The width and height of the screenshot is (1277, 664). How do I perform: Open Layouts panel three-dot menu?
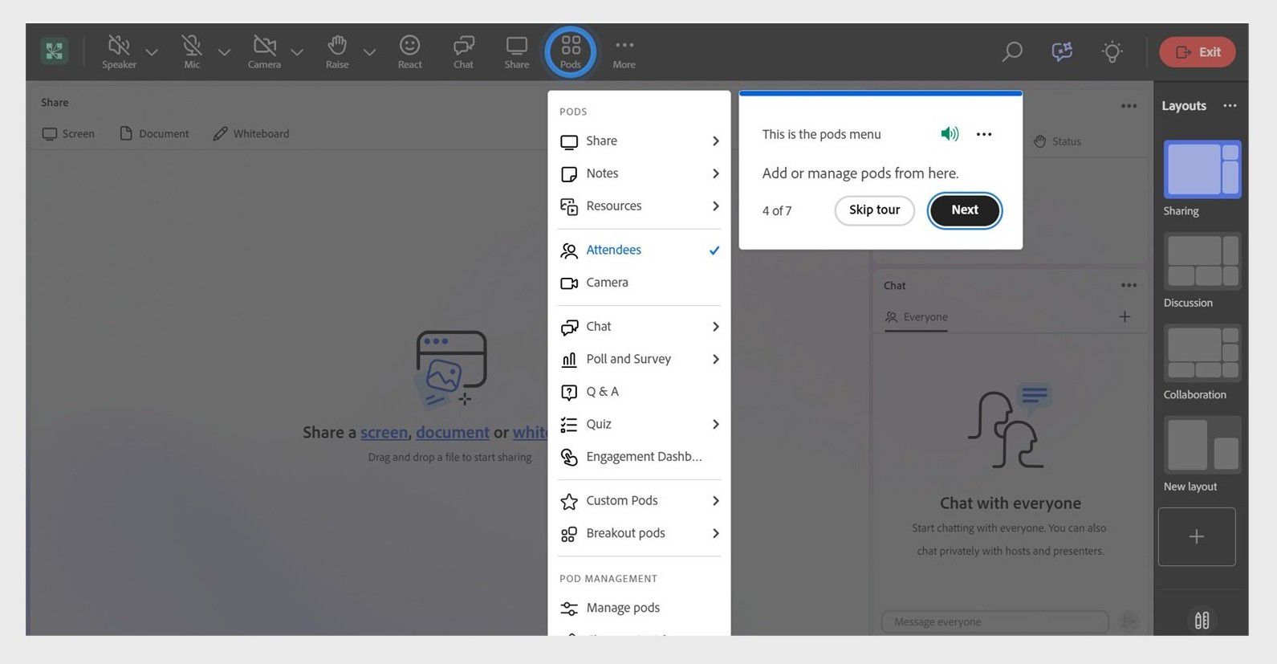tap(1230, 106)
